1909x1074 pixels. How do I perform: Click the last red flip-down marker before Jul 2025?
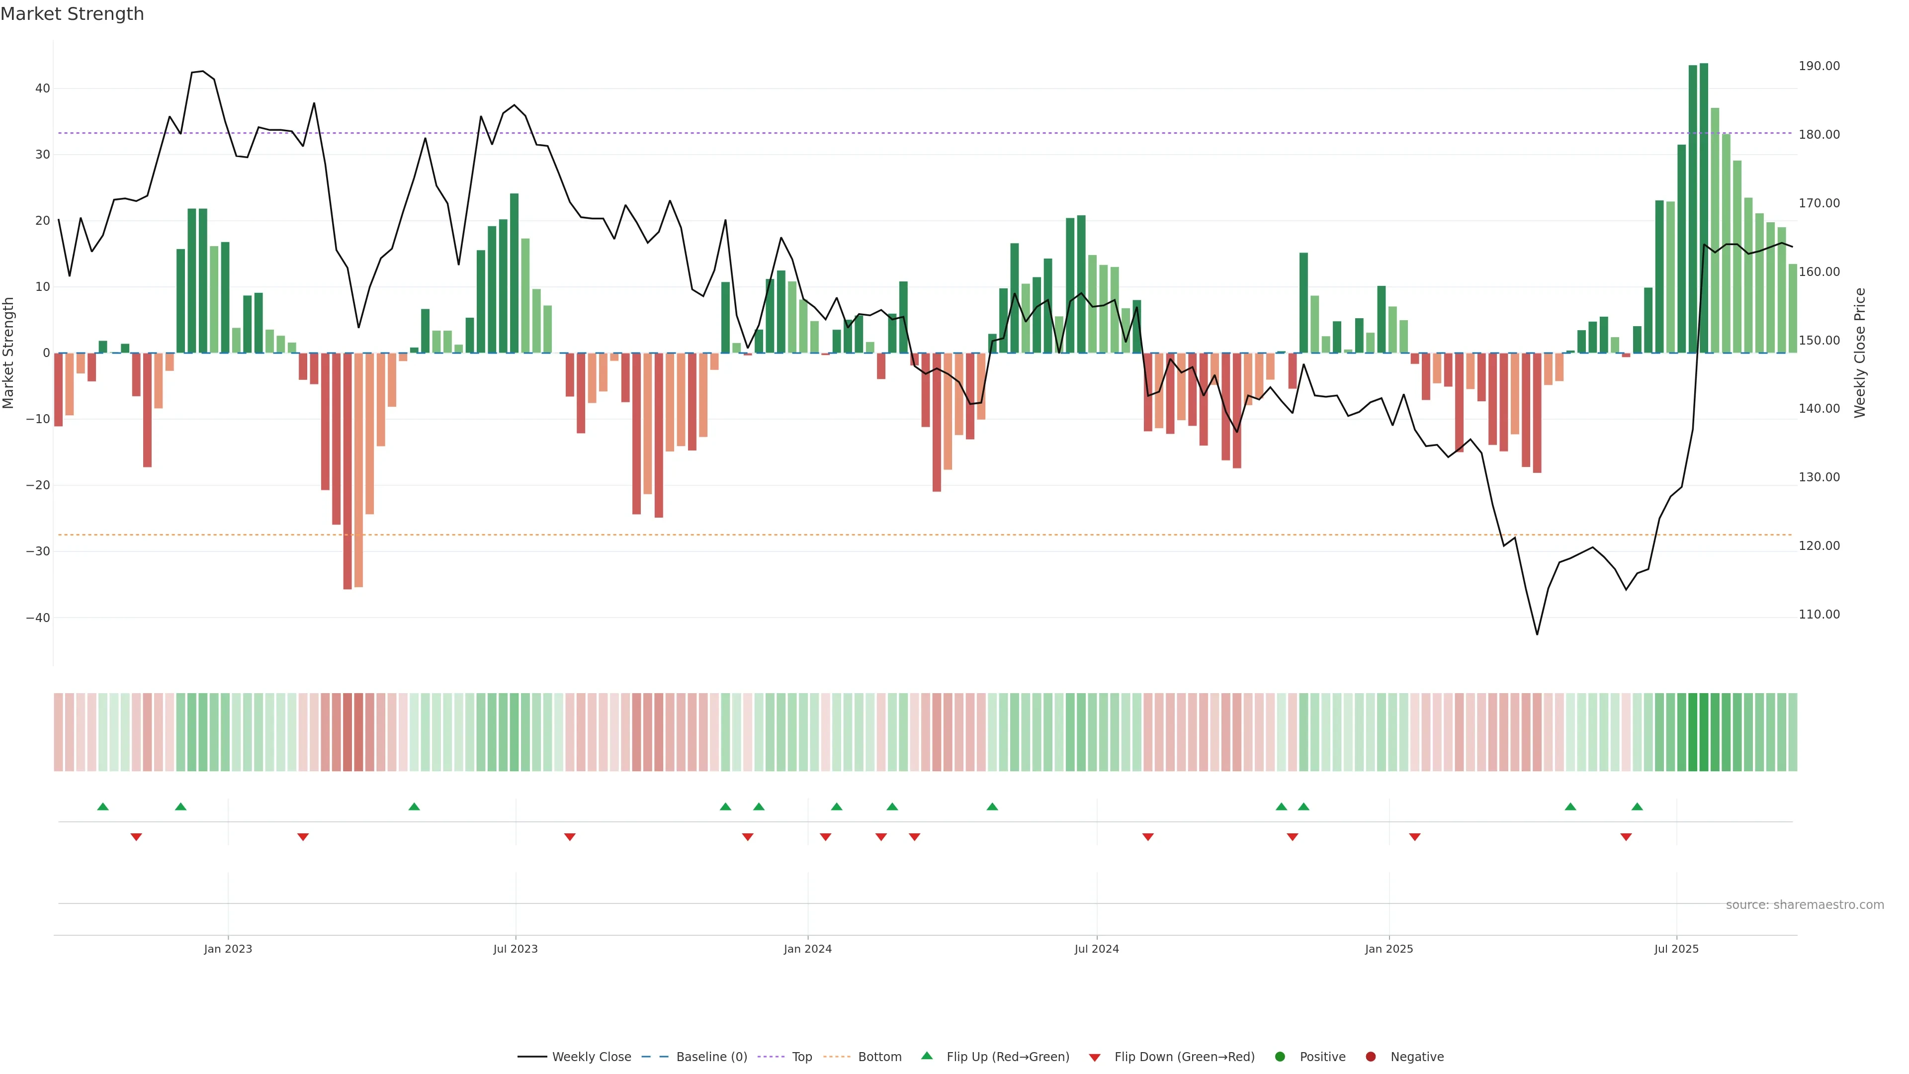(x=1626, y=837)
